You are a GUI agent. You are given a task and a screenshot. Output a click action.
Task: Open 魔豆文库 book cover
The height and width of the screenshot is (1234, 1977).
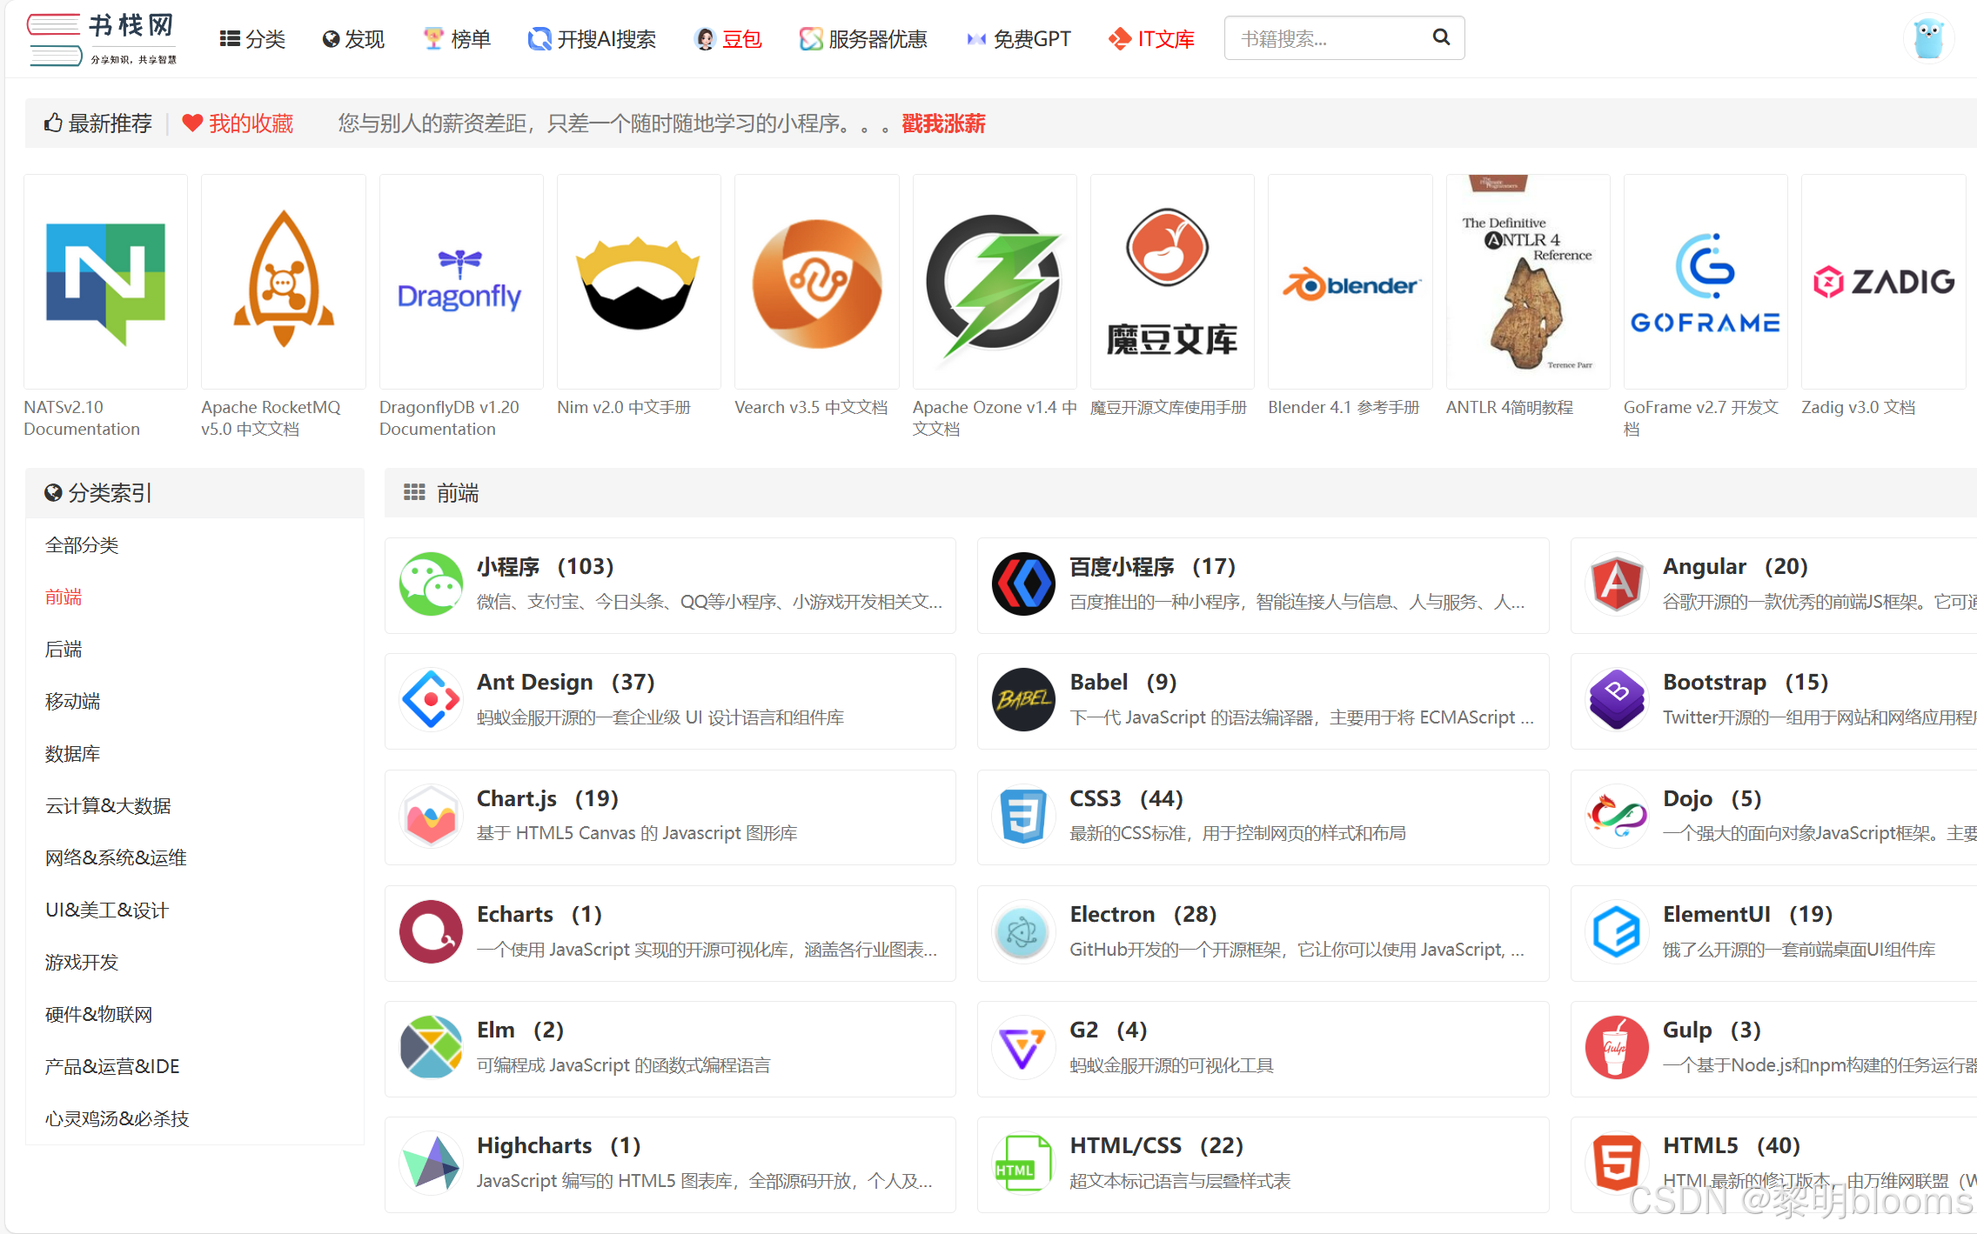pyautogui.click(x=1172, y=282)
